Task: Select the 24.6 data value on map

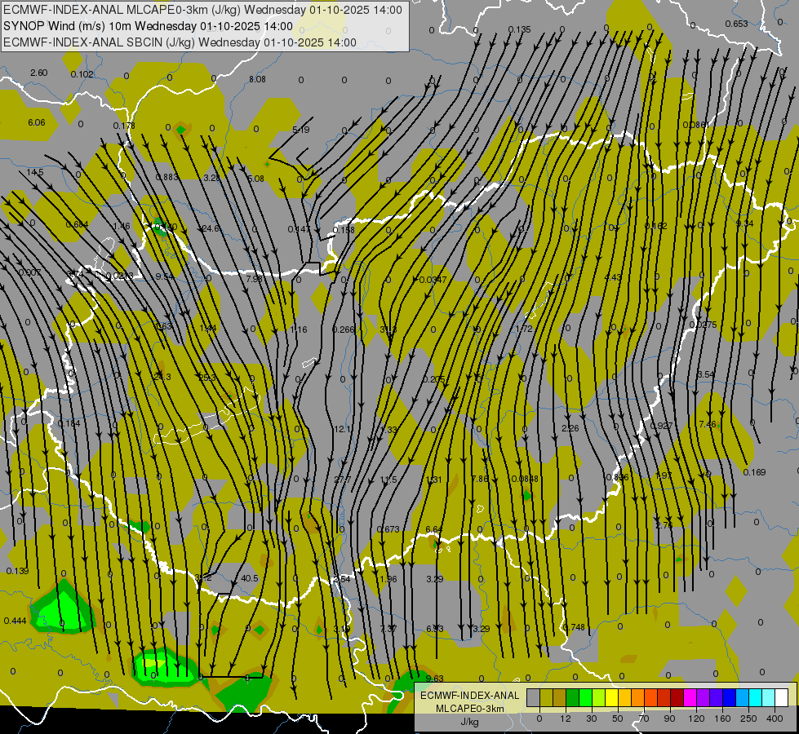Action: click(211, 228)
